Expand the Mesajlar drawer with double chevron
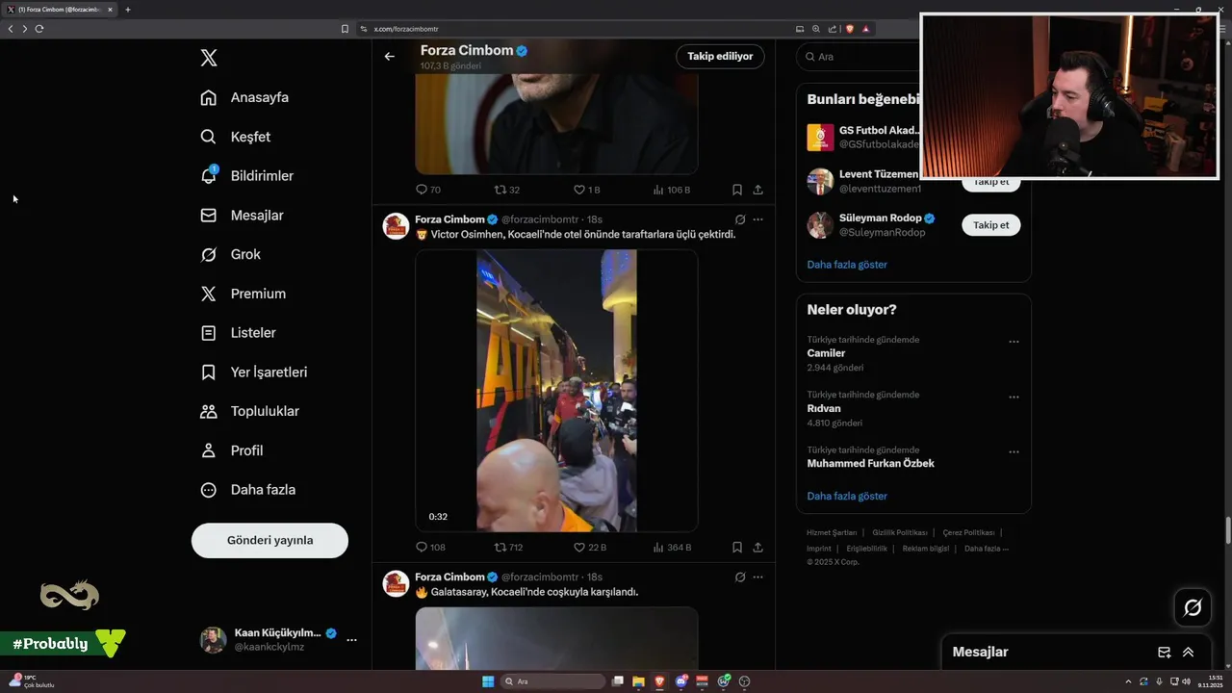This screenshot has height=693, width=1232. 1188,652
